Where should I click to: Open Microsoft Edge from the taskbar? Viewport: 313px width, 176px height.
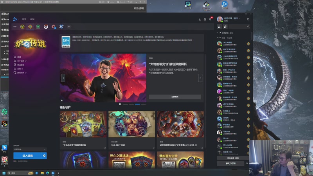47,173
